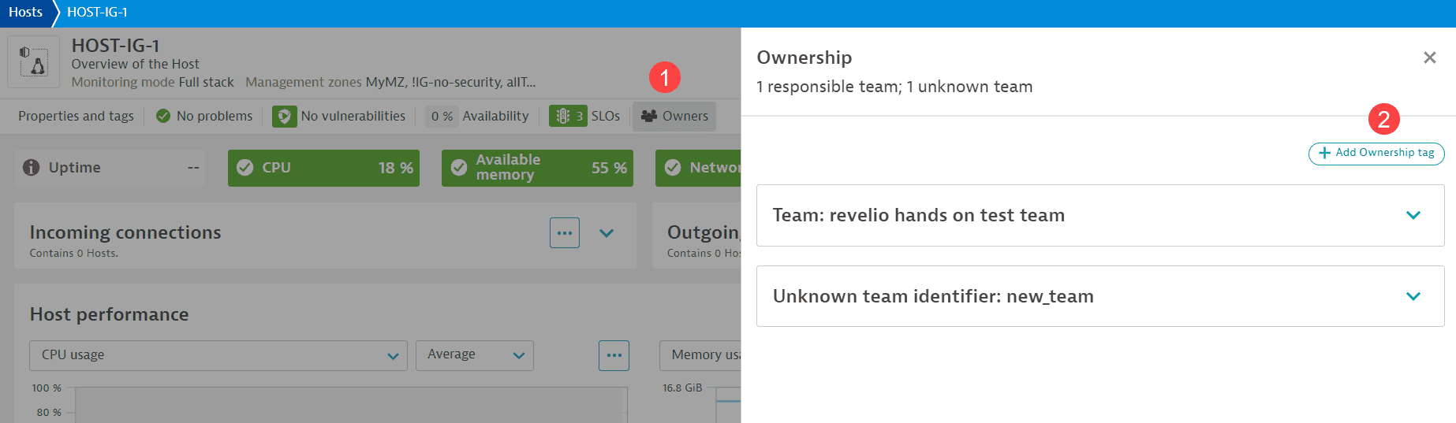Open the Properties and tags tab
Screen dimensions: 1456x423
[x=76, y=116]
